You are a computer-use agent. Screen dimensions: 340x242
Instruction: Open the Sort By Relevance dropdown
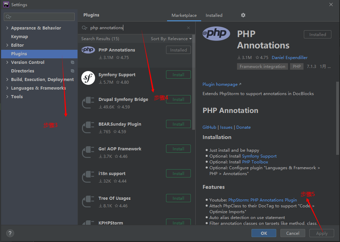point(171,38)
